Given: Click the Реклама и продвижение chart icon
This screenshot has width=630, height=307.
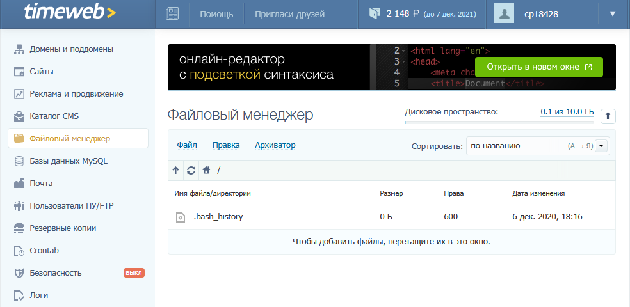Looking at the screenshot, I should pyautogui.click(x=19, y=94).
